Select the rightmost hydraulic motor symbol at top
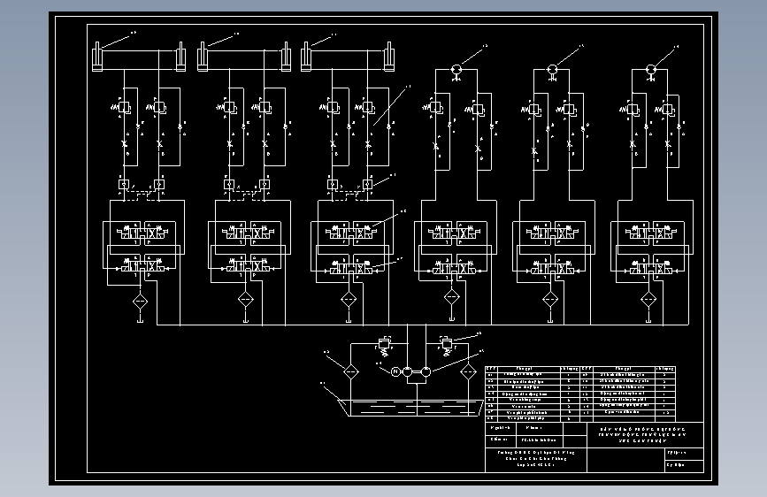The width and height of the screenshot is (767, 497). (651, 70)
